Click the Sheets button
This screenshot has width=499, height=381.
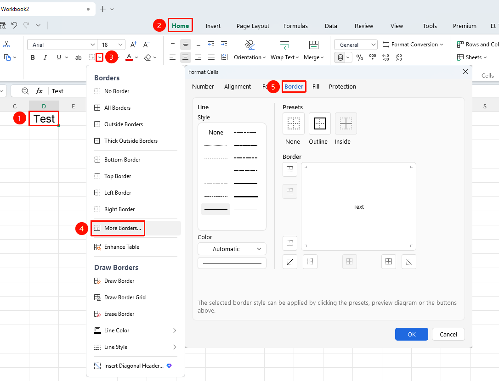[472, 57]
